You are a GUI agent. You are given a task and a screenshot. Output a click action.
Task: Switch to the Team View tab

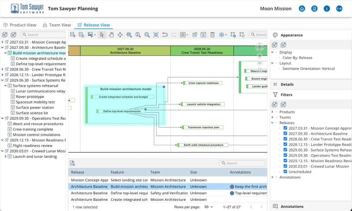pos(57,25)
